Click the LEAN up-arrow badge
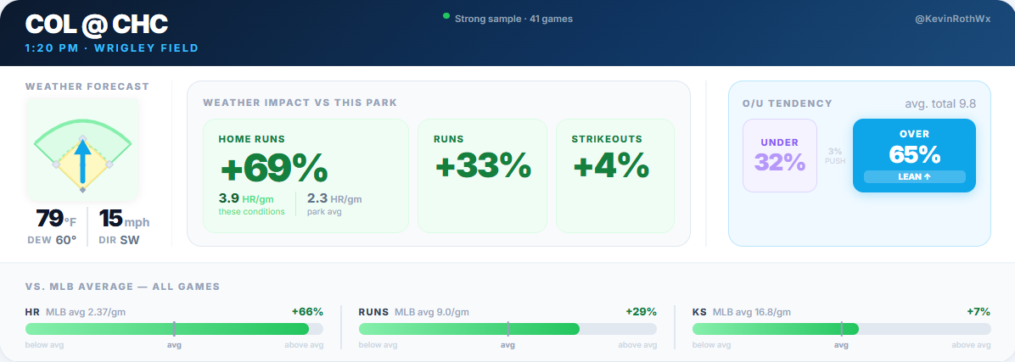 pyautogui.click(x=914, y=176)
